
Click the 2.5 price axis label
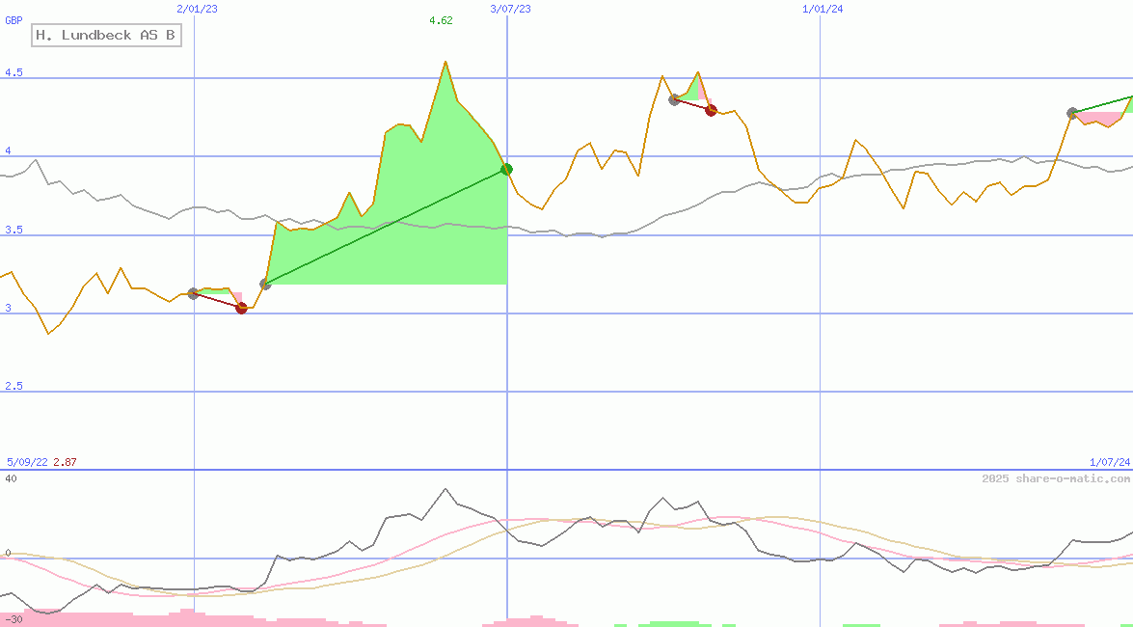click(13, 386)
